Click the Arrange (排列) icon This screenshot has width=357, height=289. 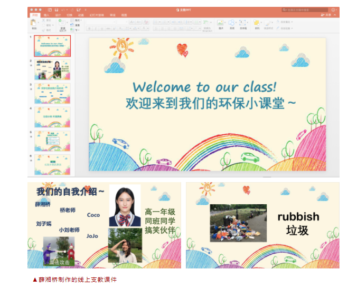256,23
